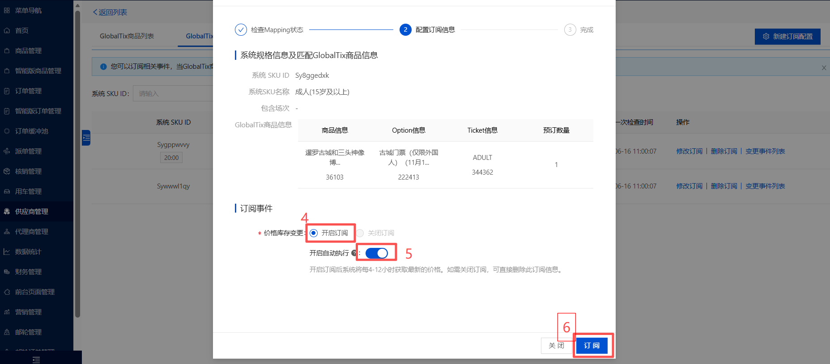Dismiss the info banner with the X icon
The width and height of the screenshot is (830, 364).
(824, 68)
